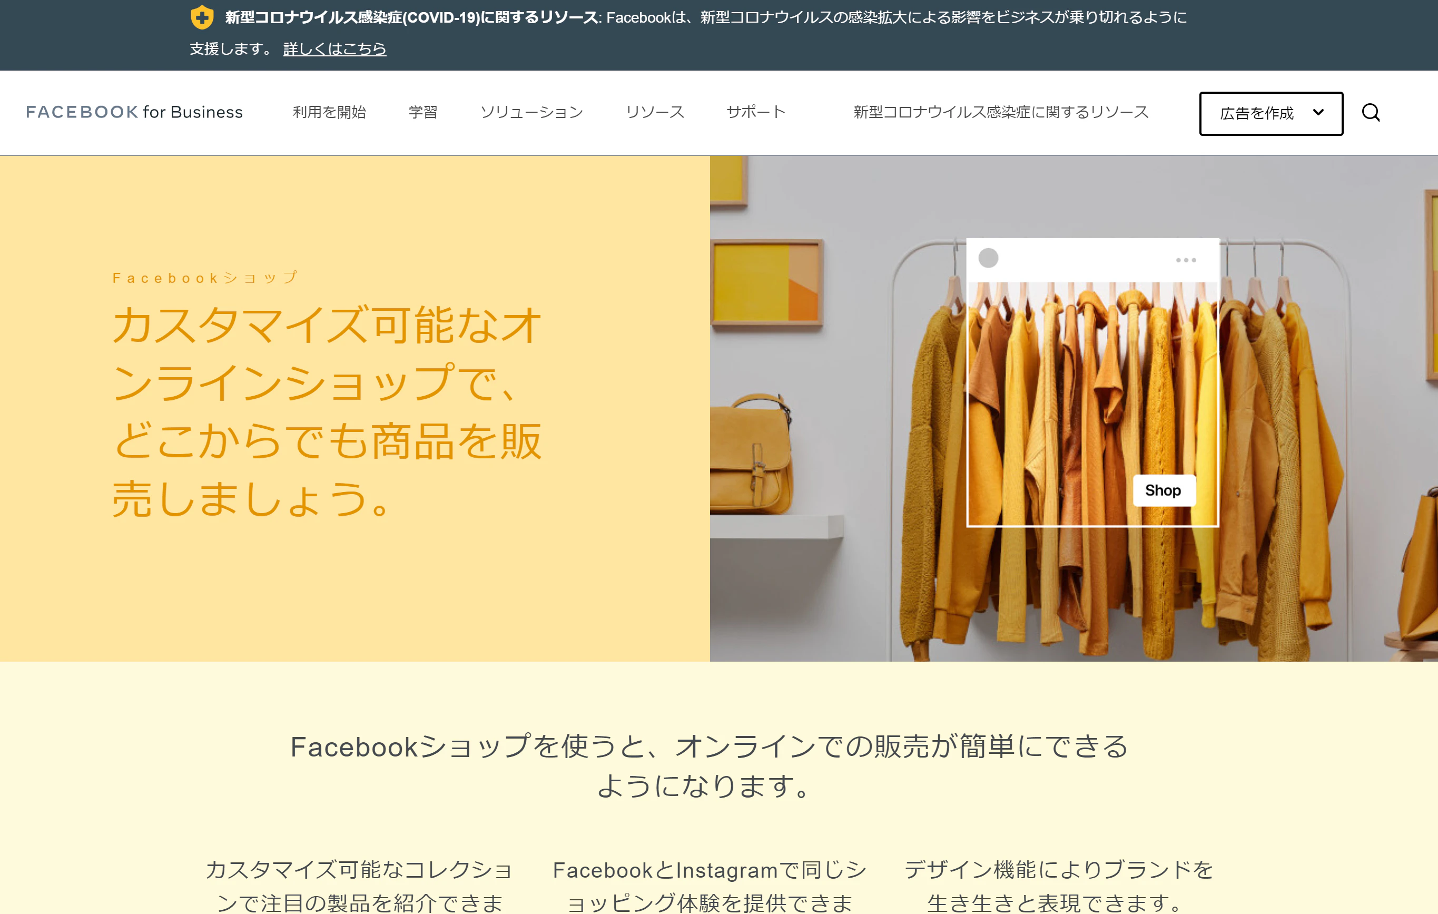Viewport: 1438px width, 914px height.
Task: Open the リソース menu
Action: coord(655,112)
